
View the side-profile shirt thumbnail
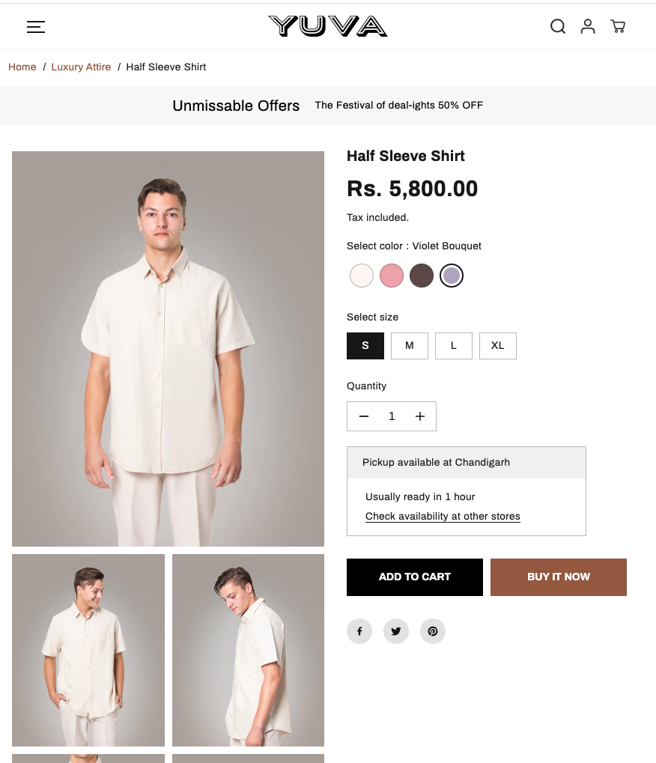[x=248, y=650]
